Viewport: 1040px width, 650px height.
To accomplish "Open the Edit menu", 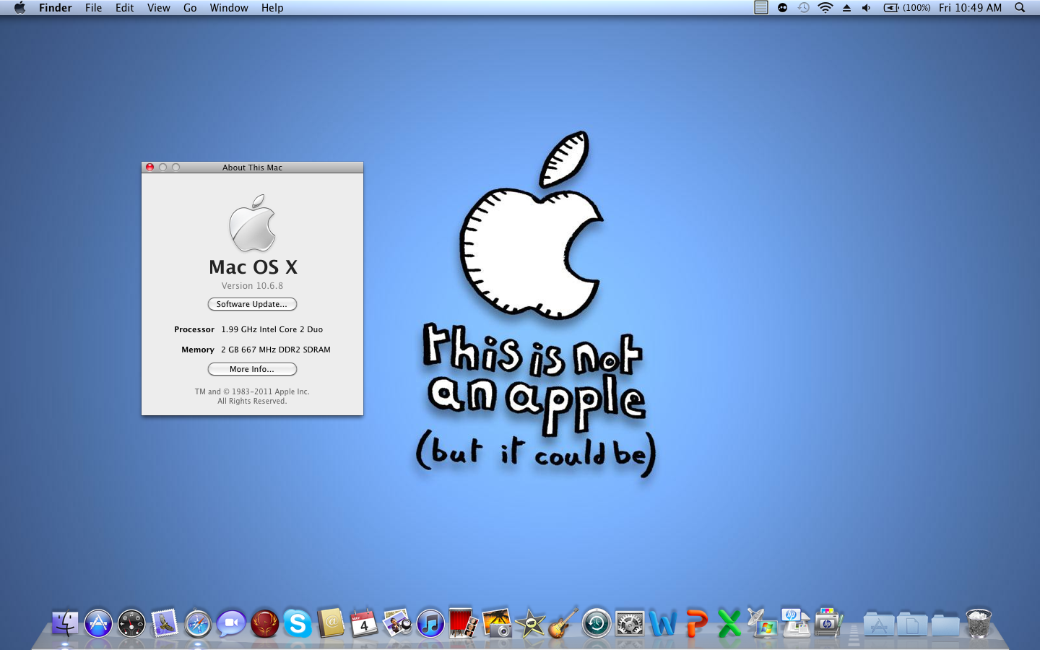I will [124, 8].
